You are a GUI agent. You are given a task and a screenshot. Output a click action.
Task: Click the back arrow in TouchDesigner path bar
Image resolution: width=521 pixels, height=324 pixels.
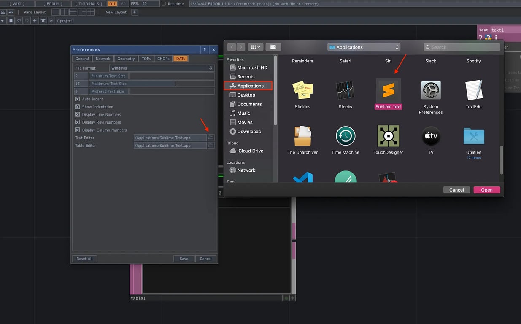click(x=19, y=20)
